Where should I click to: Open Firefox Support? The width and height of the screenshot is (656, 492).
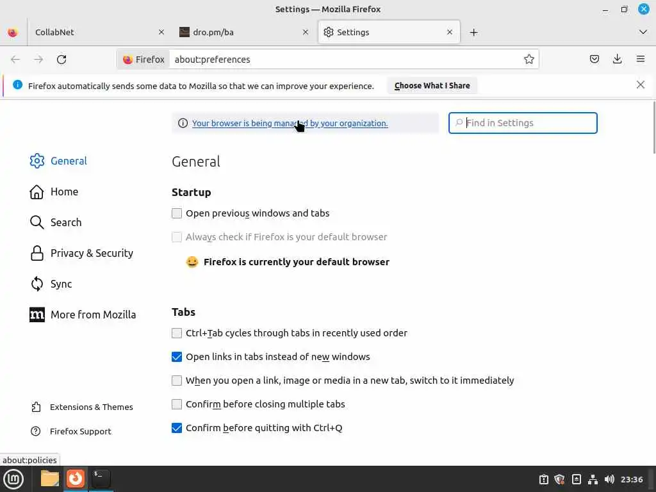pyautogui.click(x=71, y=431)
